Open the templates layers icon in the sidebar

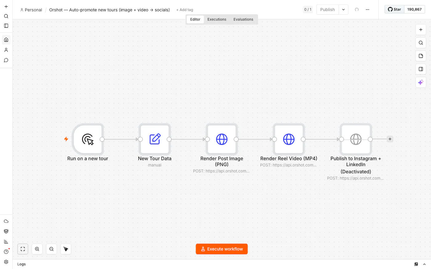click(x=6, y=231)
